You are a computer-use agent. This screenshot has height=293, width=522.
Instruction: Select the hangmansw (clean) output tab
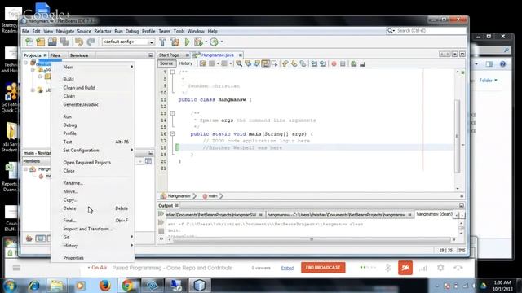click(x=434, y=214)
